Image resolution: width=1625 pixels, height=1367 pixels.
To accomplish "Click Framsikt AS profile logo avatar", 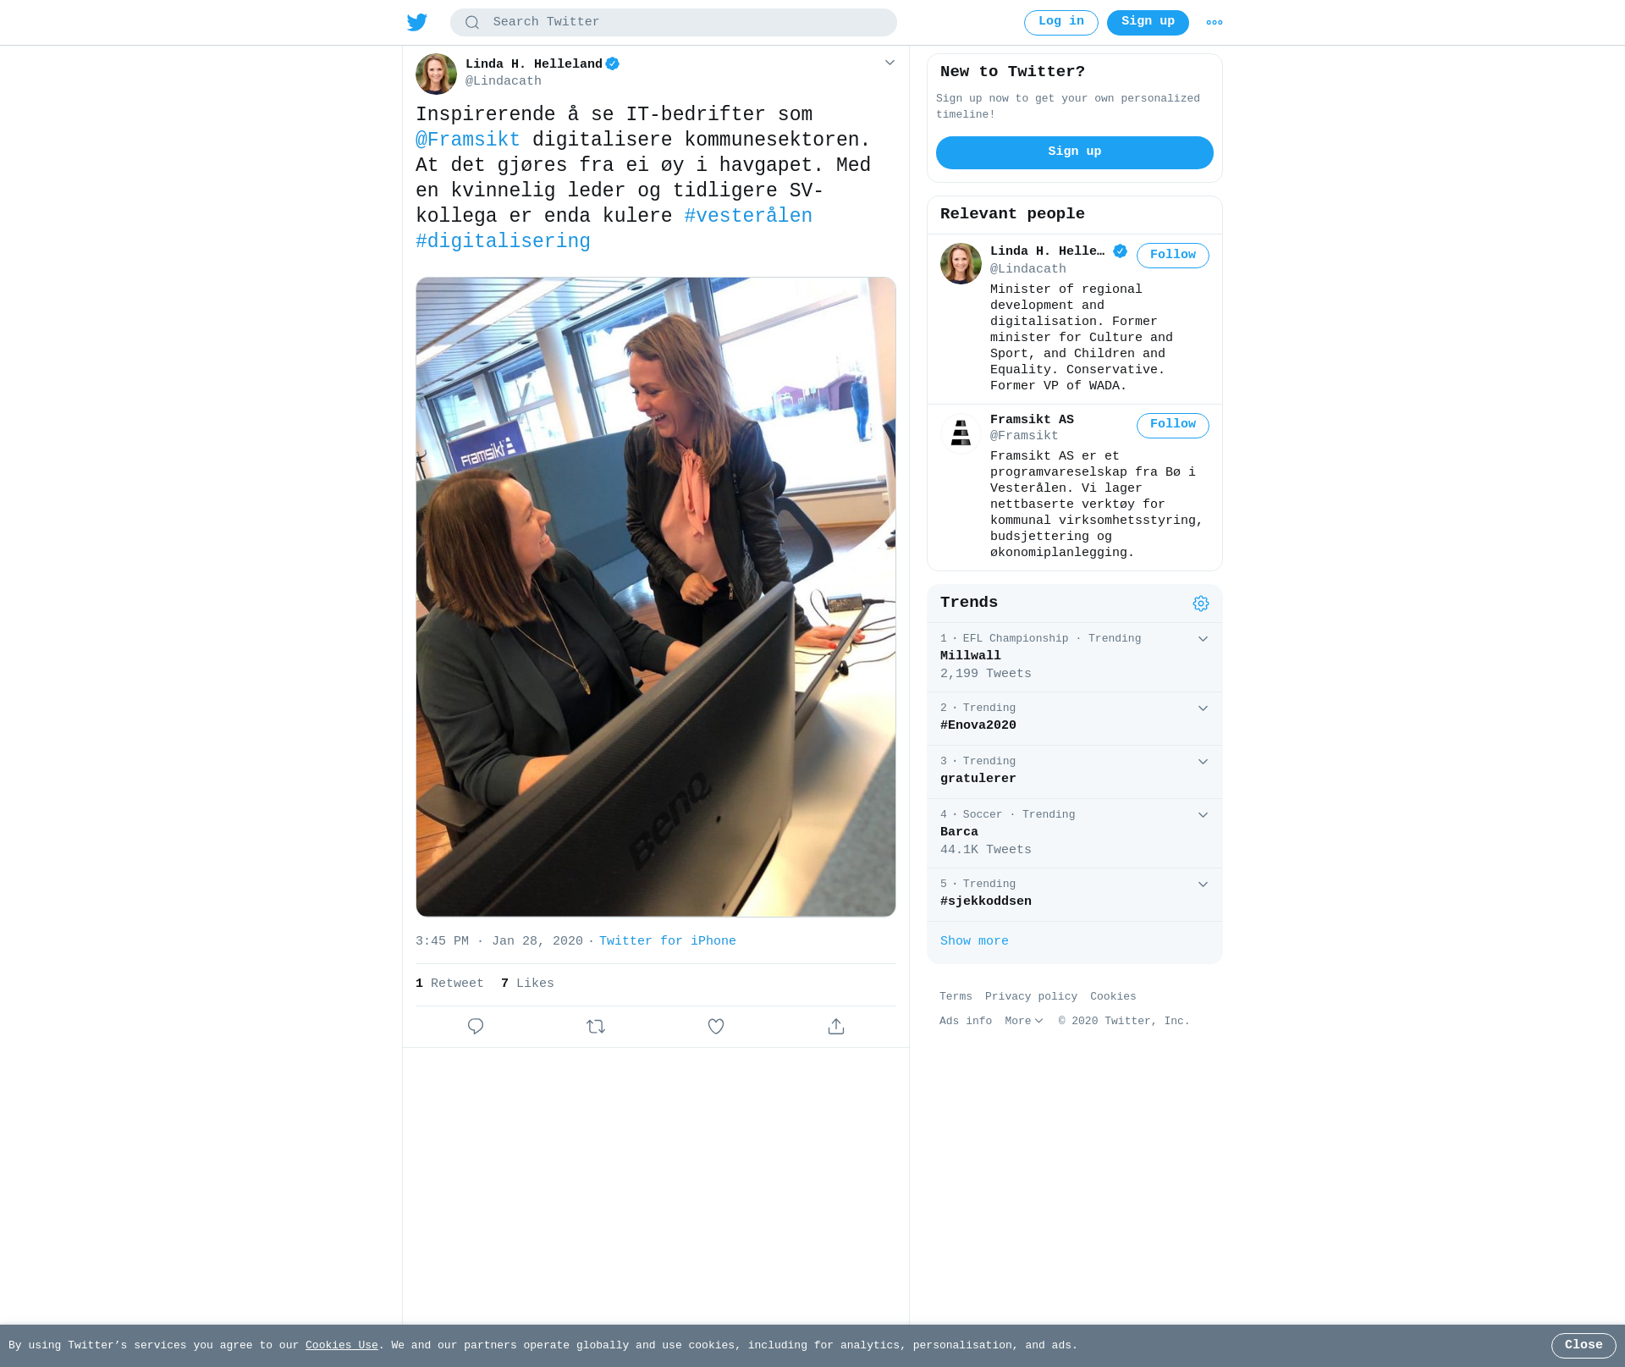I will pos(961,433).
